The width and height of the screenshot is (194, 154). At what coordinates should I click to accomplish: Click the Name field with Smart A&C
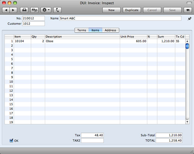(120, 19)
